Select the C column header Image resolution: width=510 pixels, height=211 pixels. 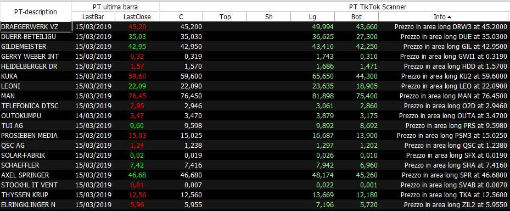(181, 17)
